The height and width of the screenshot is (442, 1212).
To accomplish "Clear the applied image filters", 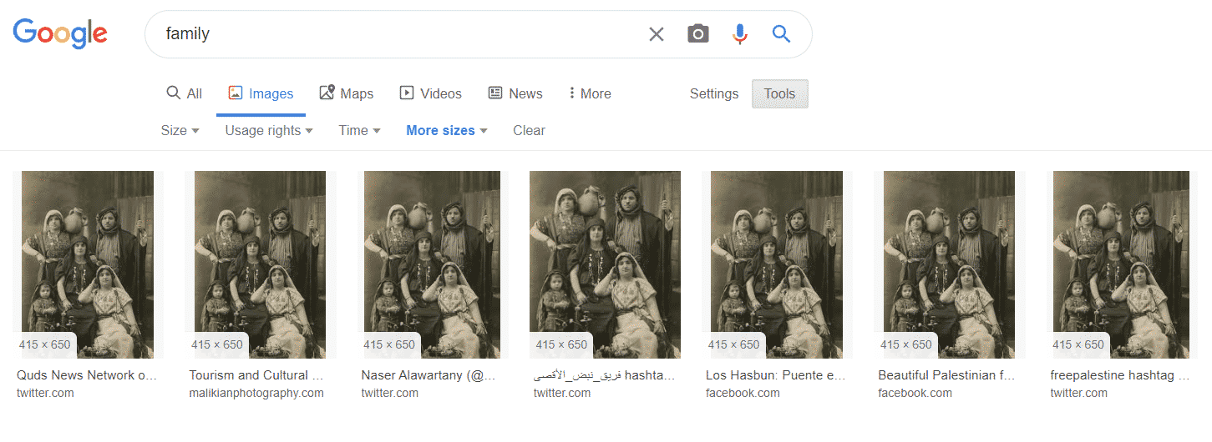I will 529,130.
